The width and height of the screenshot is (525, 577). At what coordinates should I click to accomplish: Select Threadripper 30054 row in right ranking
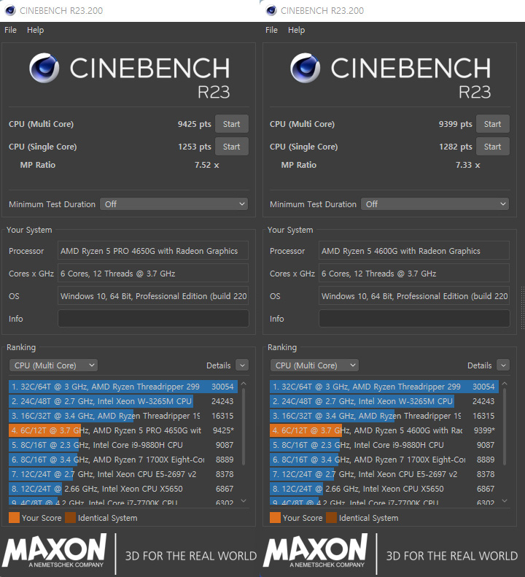(x=384, y=387)
